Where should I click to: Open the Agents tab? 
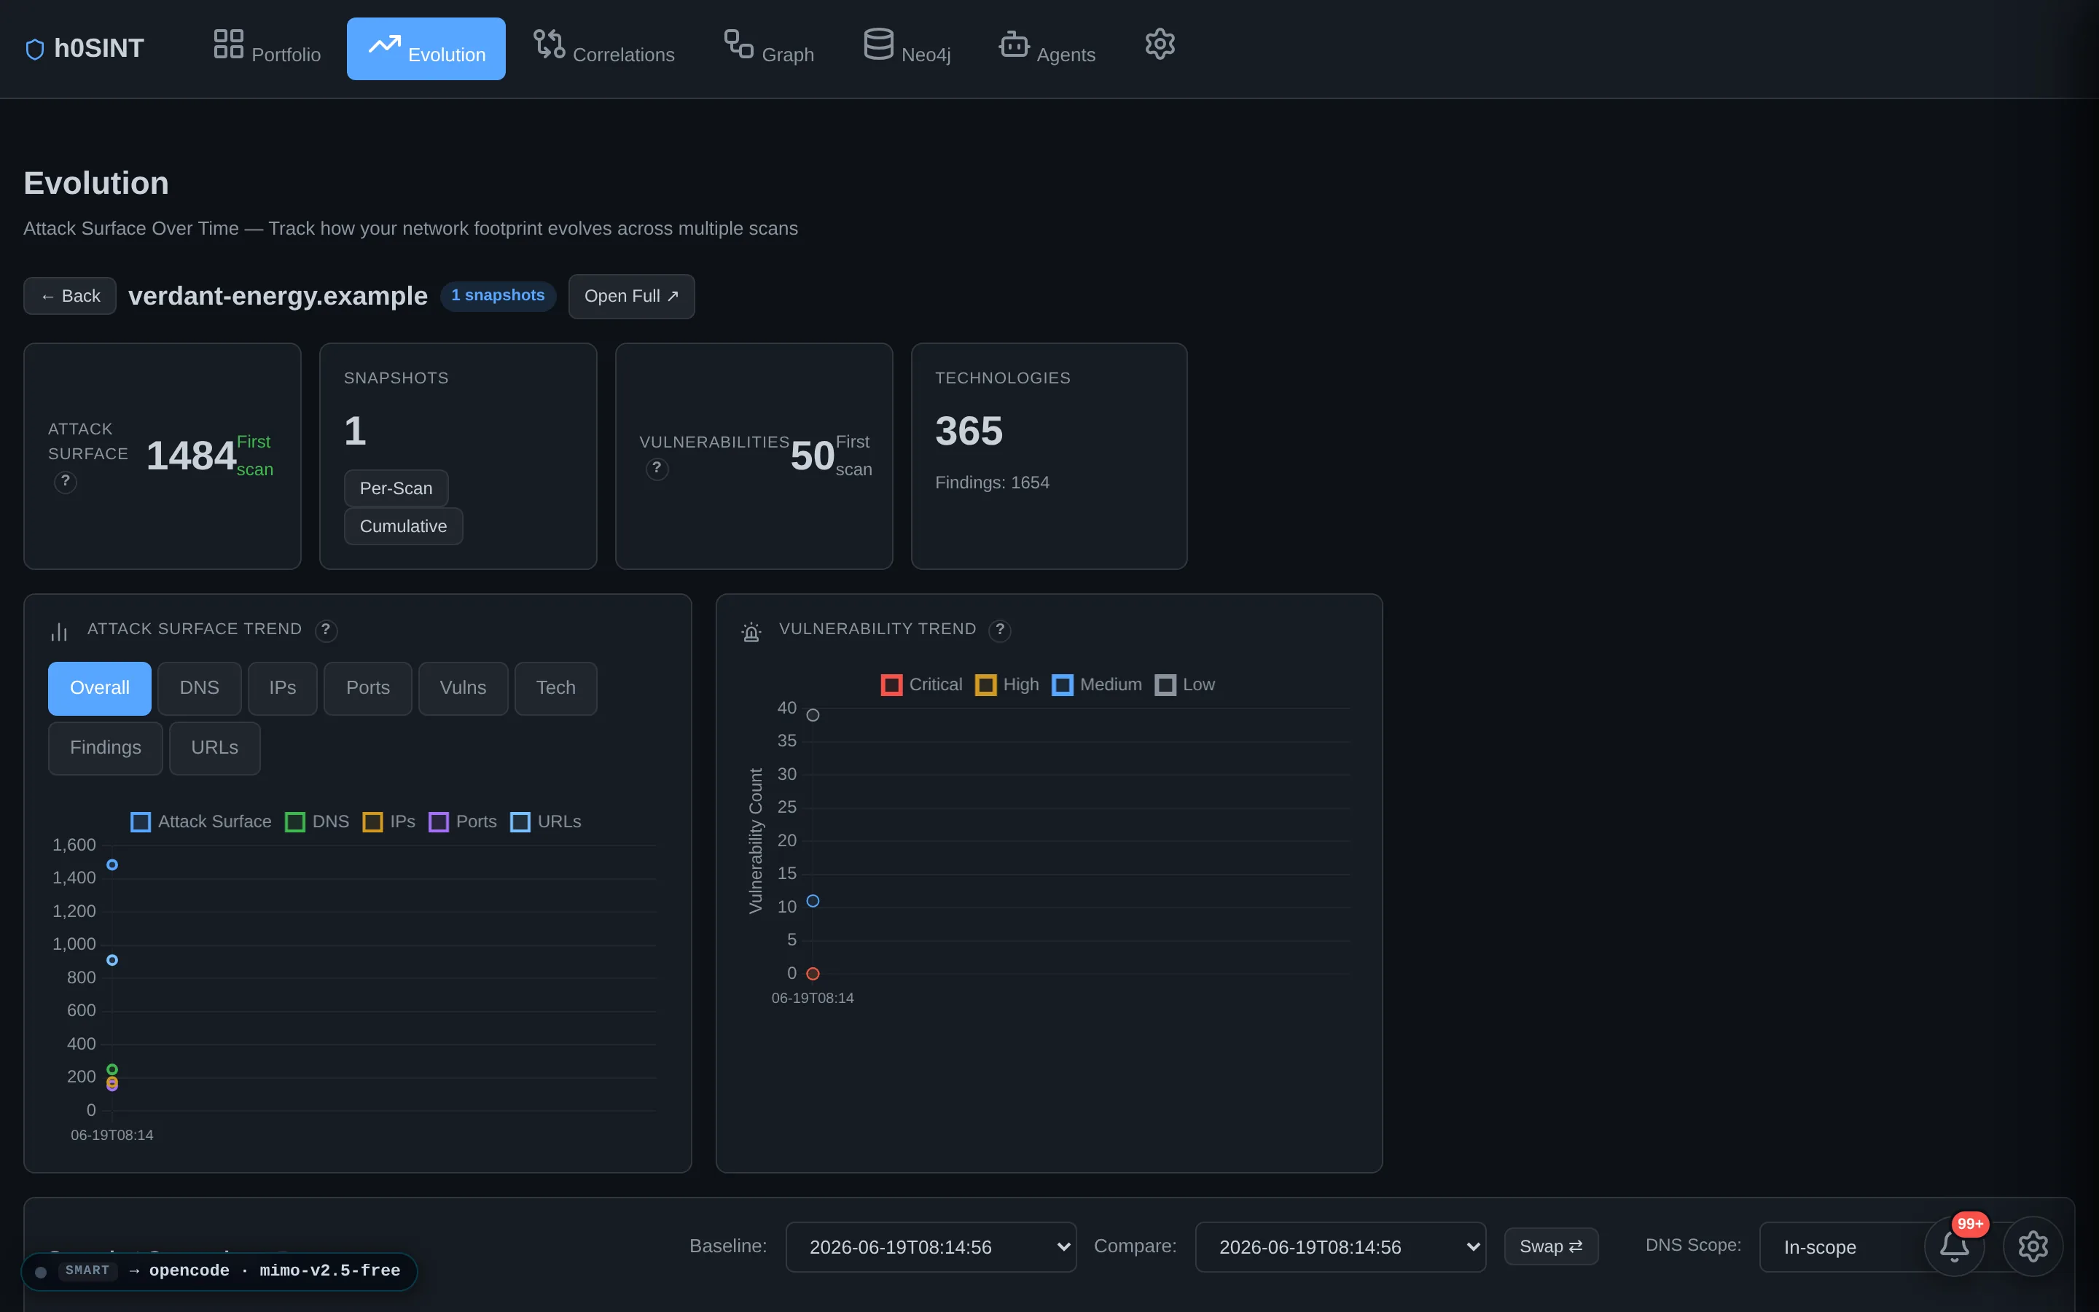[x=1047, y=49]
